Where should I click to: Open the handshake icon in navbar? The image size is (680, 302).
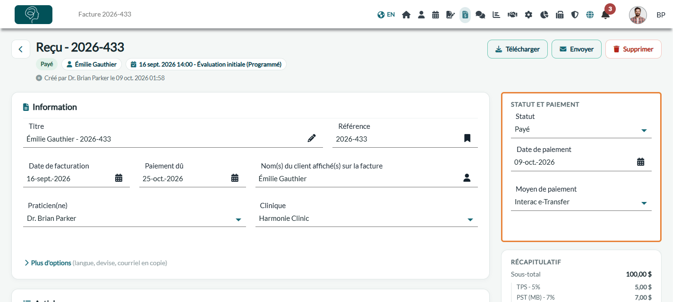(x=512, y=15)
